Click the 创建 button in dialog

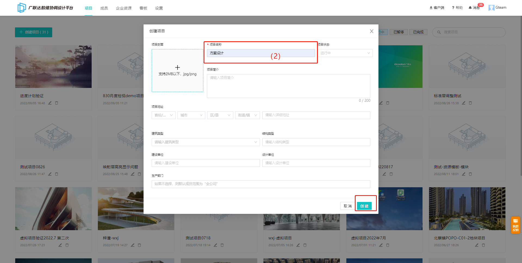tap(364, 206)
